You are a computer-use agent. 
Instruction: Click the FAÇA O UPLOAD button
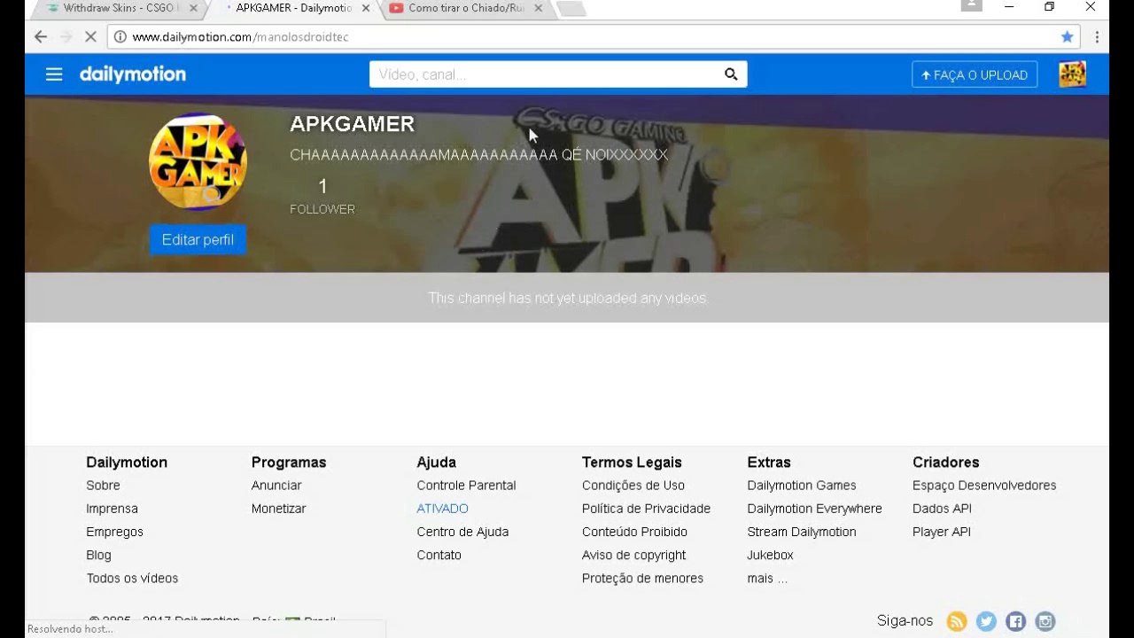[975, 74]
